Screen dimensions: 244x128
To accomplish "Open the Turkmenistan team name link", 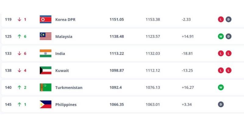I will click(69, 87).
